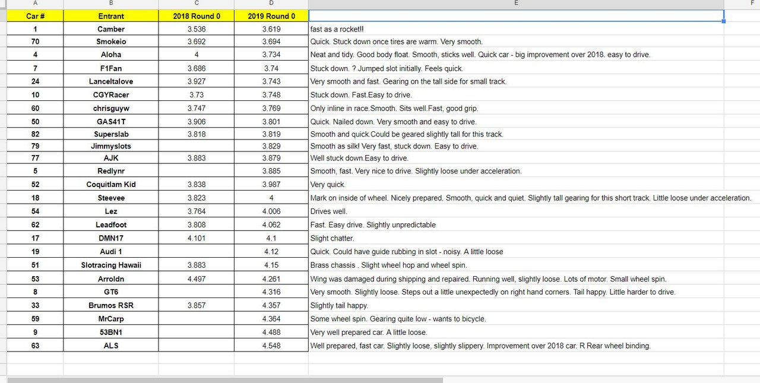Image resolution: width=760 pixels, height=383 pixels.
Task: Click the comment 'Slightly tail happy.'
Action: pyautogui.click(x=340, y=306)
